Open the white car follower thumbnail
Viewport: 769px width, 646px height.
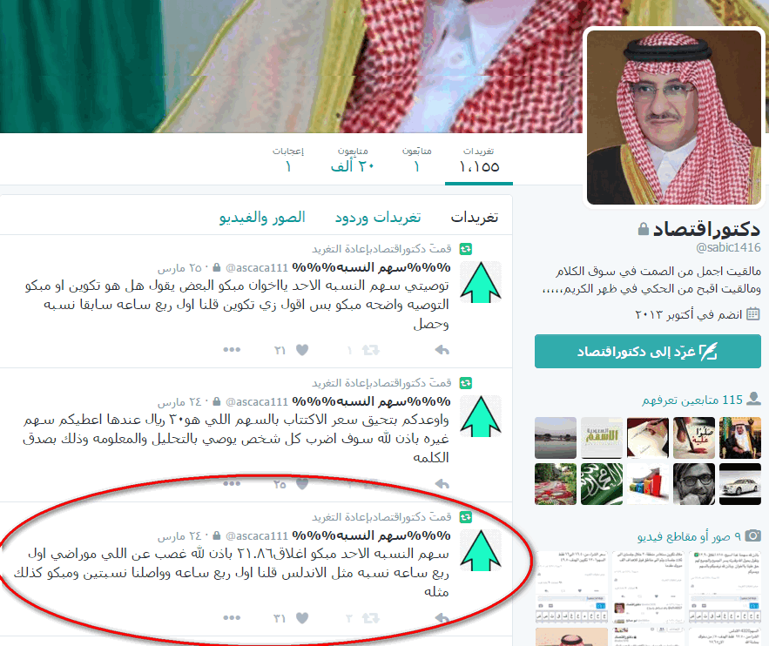tap(739, 484)
